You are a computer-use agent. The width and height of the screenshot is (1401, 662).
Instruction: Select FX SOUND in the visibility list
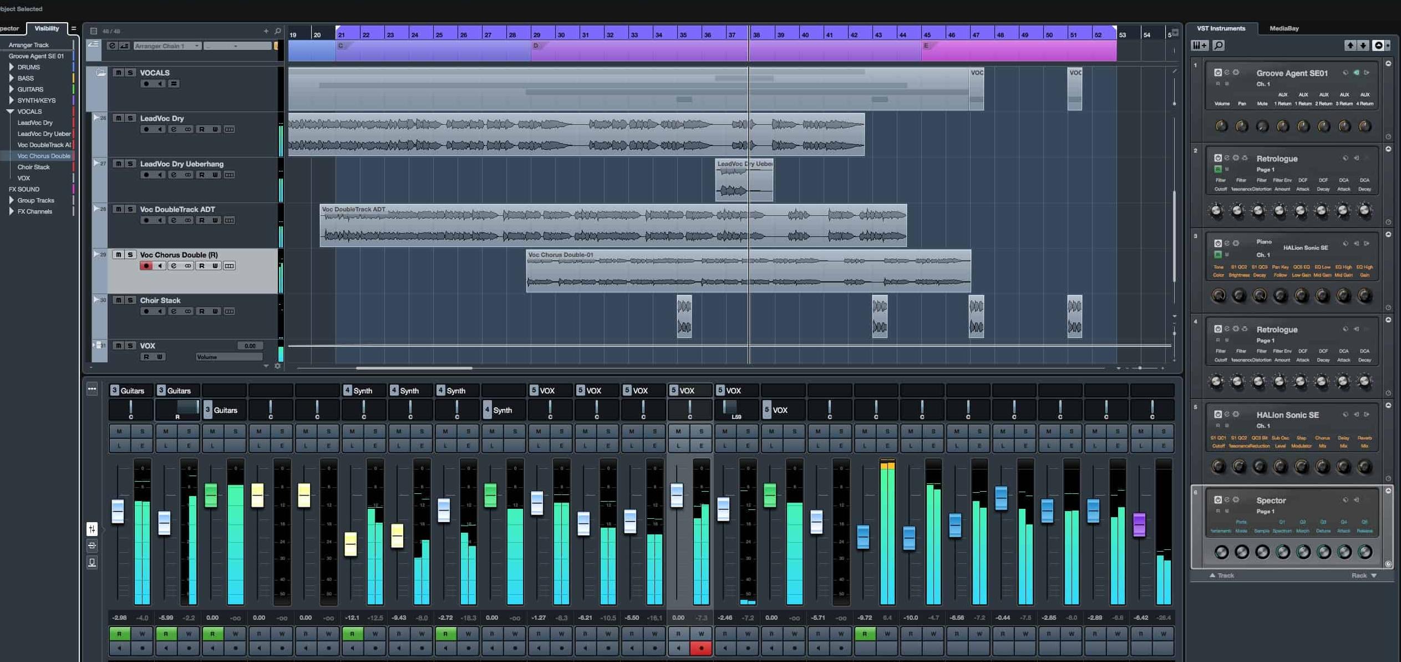24,189
